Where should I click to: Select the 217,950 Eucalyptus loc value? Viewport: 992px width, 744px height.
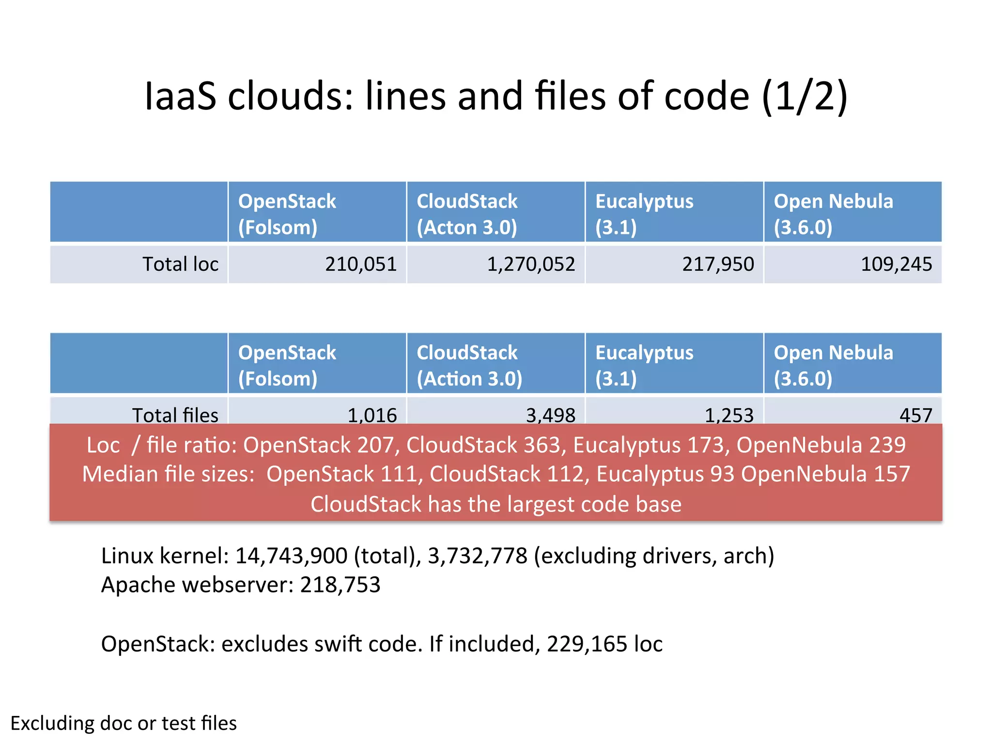pyautogui.click(x=718, y=264)
